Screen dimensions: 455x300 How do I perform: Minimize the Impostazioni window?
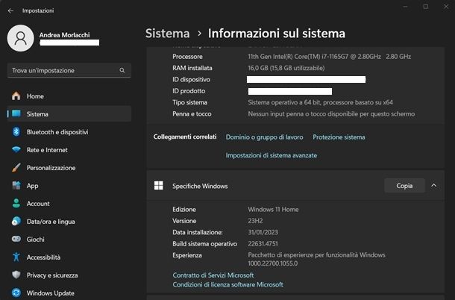pos(405,7)
